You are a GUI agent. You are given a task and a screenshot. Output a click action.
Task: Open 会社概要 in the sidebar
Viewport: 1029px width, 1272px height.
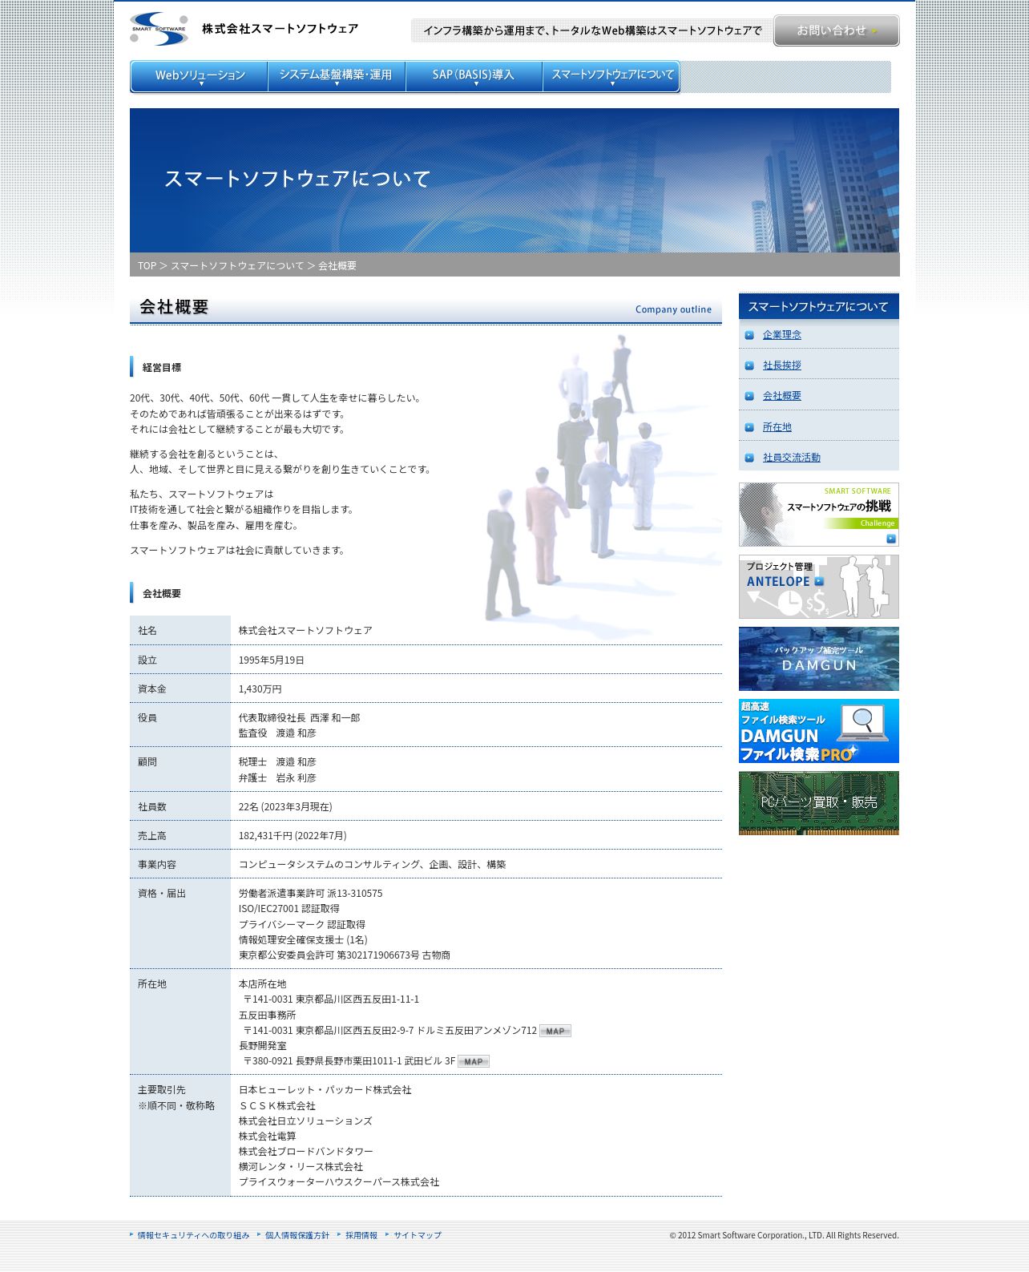click(x=782, y=395)
